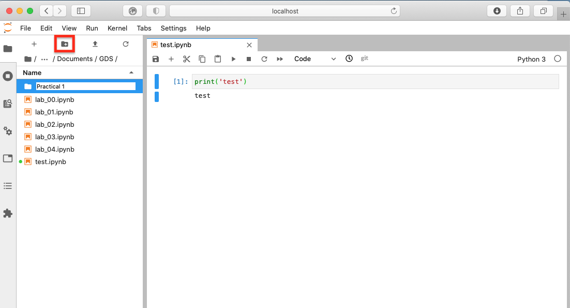Expand the collapsed breadcrumb ellipsis path
Screen dimensions: 570x308
pyautogui.click(x=44, y=59)
